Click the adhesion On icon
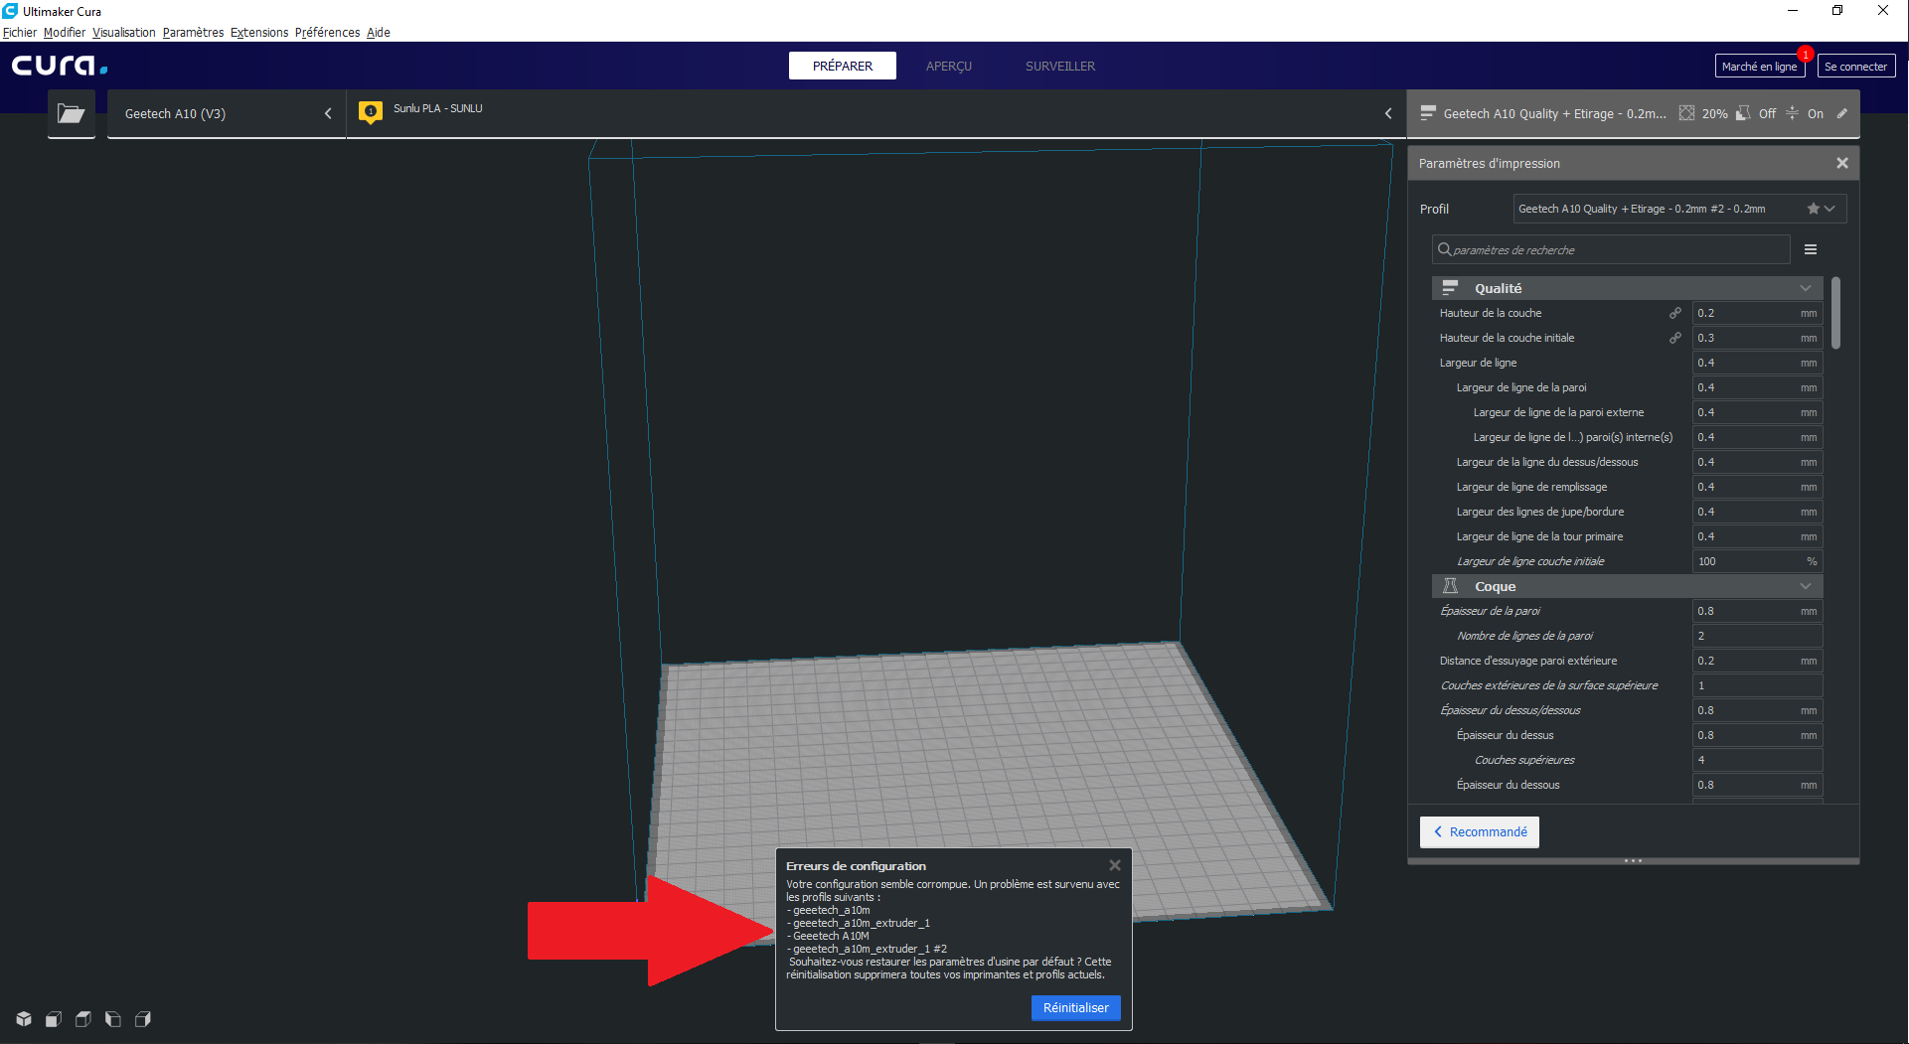 [x=1792, y=113]
